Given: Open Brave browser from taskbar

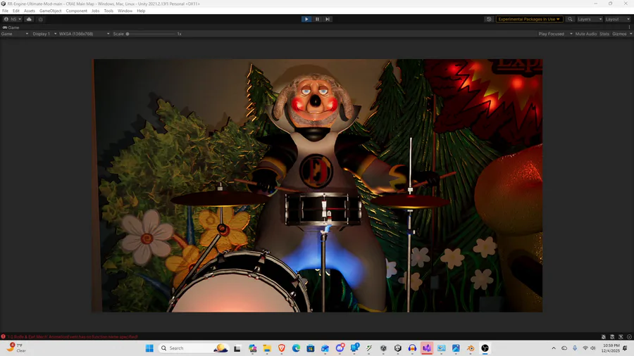Looking at the screenshot, I should click(281, 348).
